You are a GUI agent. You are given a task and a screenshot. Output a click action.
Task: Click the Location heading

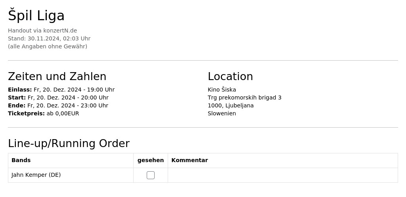click(x=230, y=77)
